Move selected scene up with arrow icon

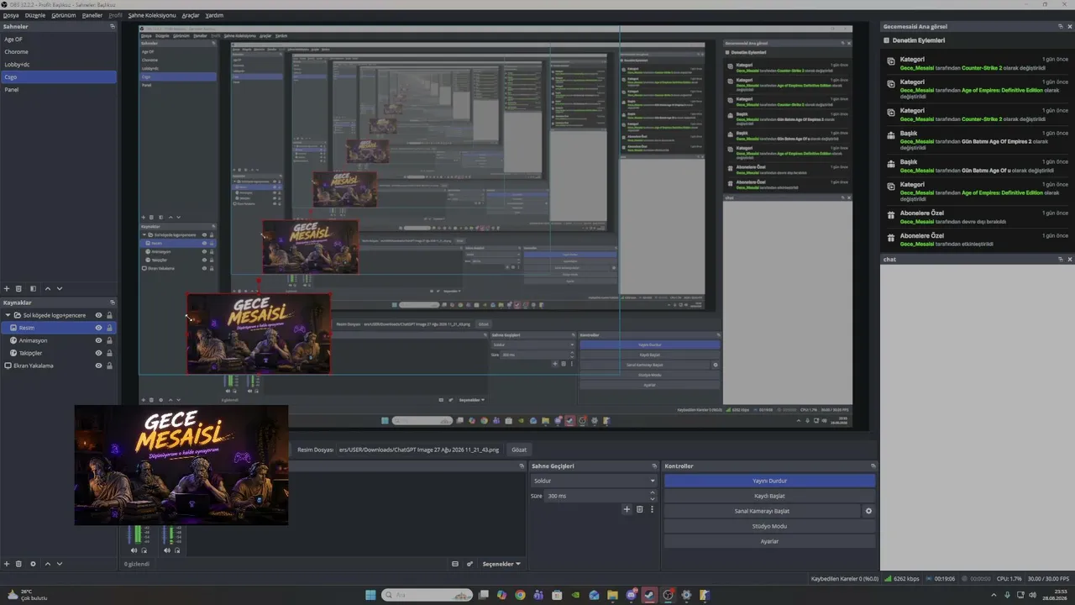(47, 289)
